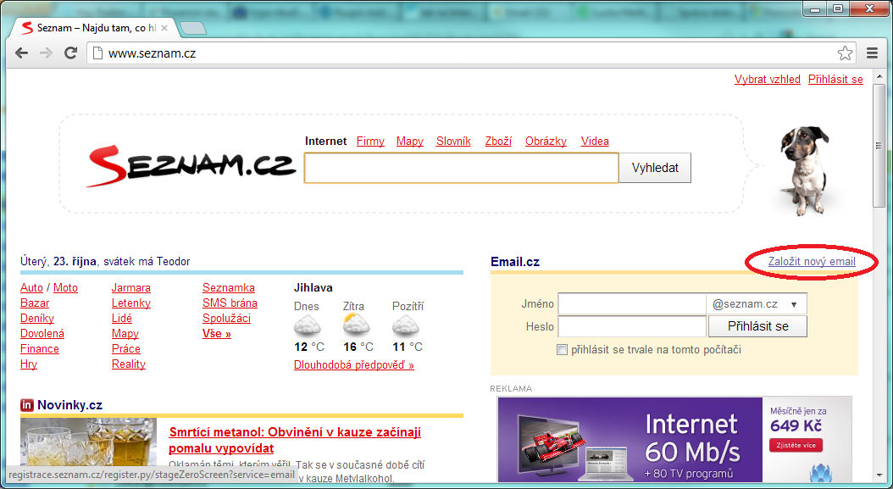Open the Jarmara link
The width and height of the screenshot is (893, 489).
coord(131,288)
